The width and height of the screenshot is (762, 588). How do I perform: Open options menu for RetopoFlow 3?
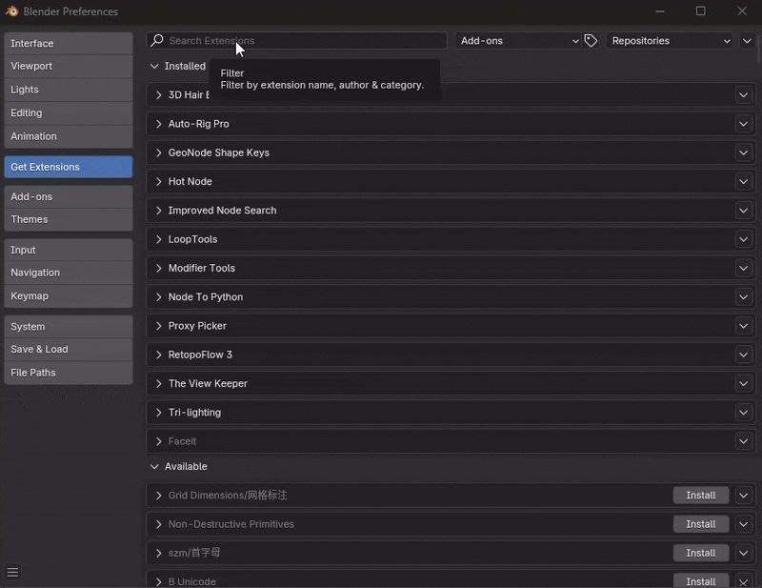coord(743,355)
